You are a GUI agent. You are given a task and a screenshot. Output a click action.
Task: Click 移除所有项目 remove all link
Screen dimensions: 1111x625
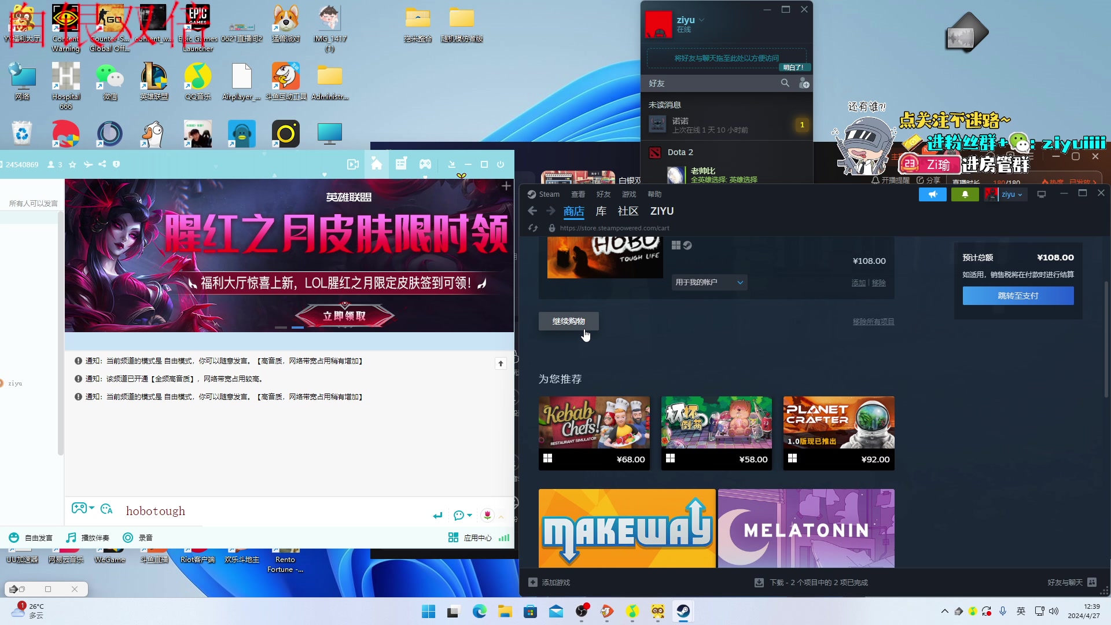(x=873, y=322)
